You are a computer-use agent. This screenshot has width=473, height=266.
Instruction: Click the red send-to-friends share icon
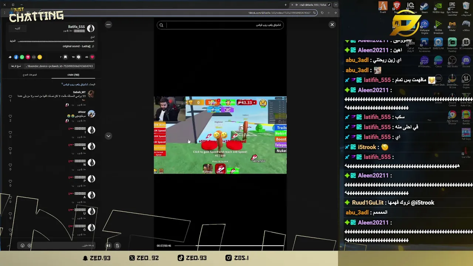coord(28,57)
